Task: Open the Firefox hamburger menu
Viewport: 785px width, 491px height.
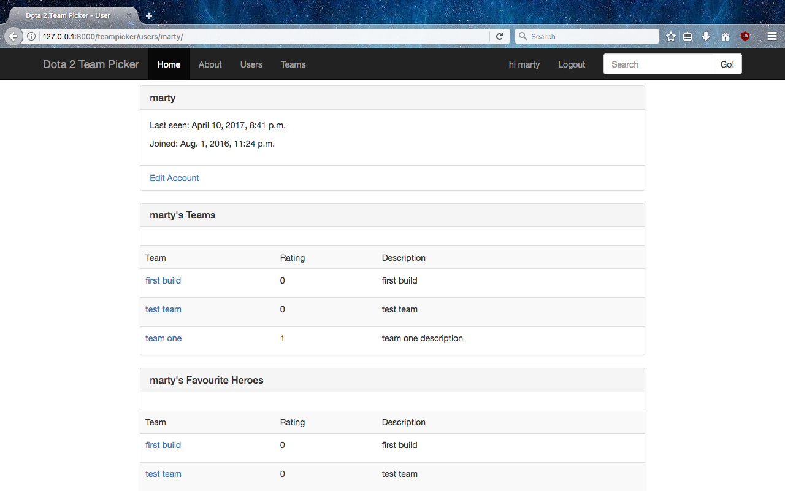Action: point(772,37)
